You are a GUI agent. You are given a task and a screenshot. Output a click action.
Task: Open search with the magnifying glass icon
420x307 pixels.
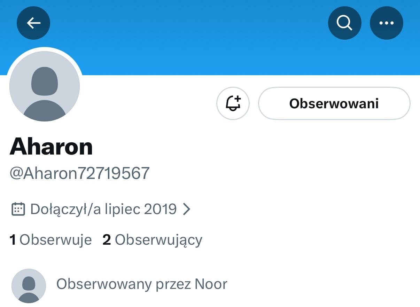tap(344, 23)
